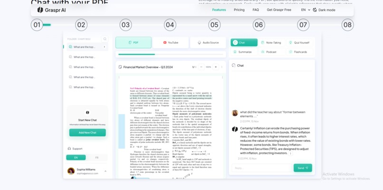The image size is (383, 190).
Task: Go to Features in the navbar
Action: pyautogui.click(x=219, y=10)
